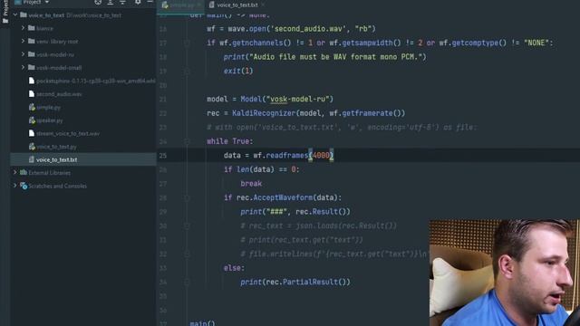The image size is (580, 326).
Task: Click line number 25 in the gutter
Action: (x=163, y=156)
